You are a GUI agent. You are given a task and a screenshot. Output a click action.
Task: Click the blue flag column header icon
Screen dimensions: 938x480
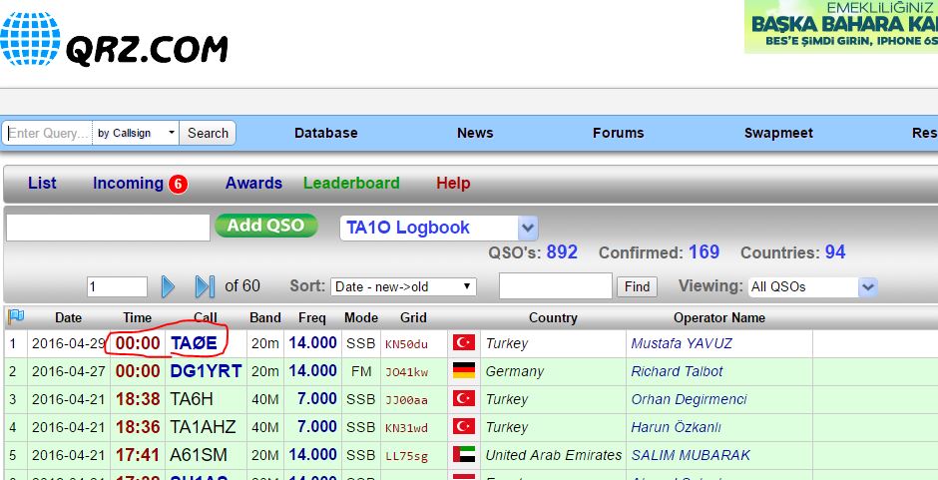[x=16, y=316]
